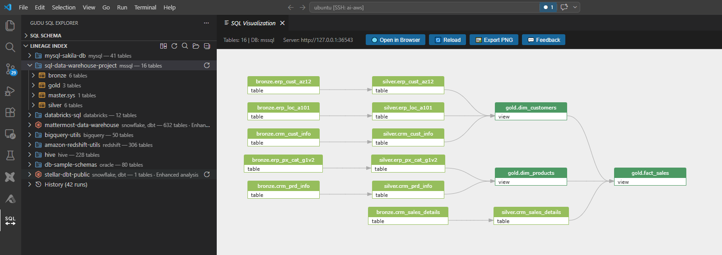Screen dimensions: 722x255
Task: Open the Terminal menu
Action: tap(145, 7)
